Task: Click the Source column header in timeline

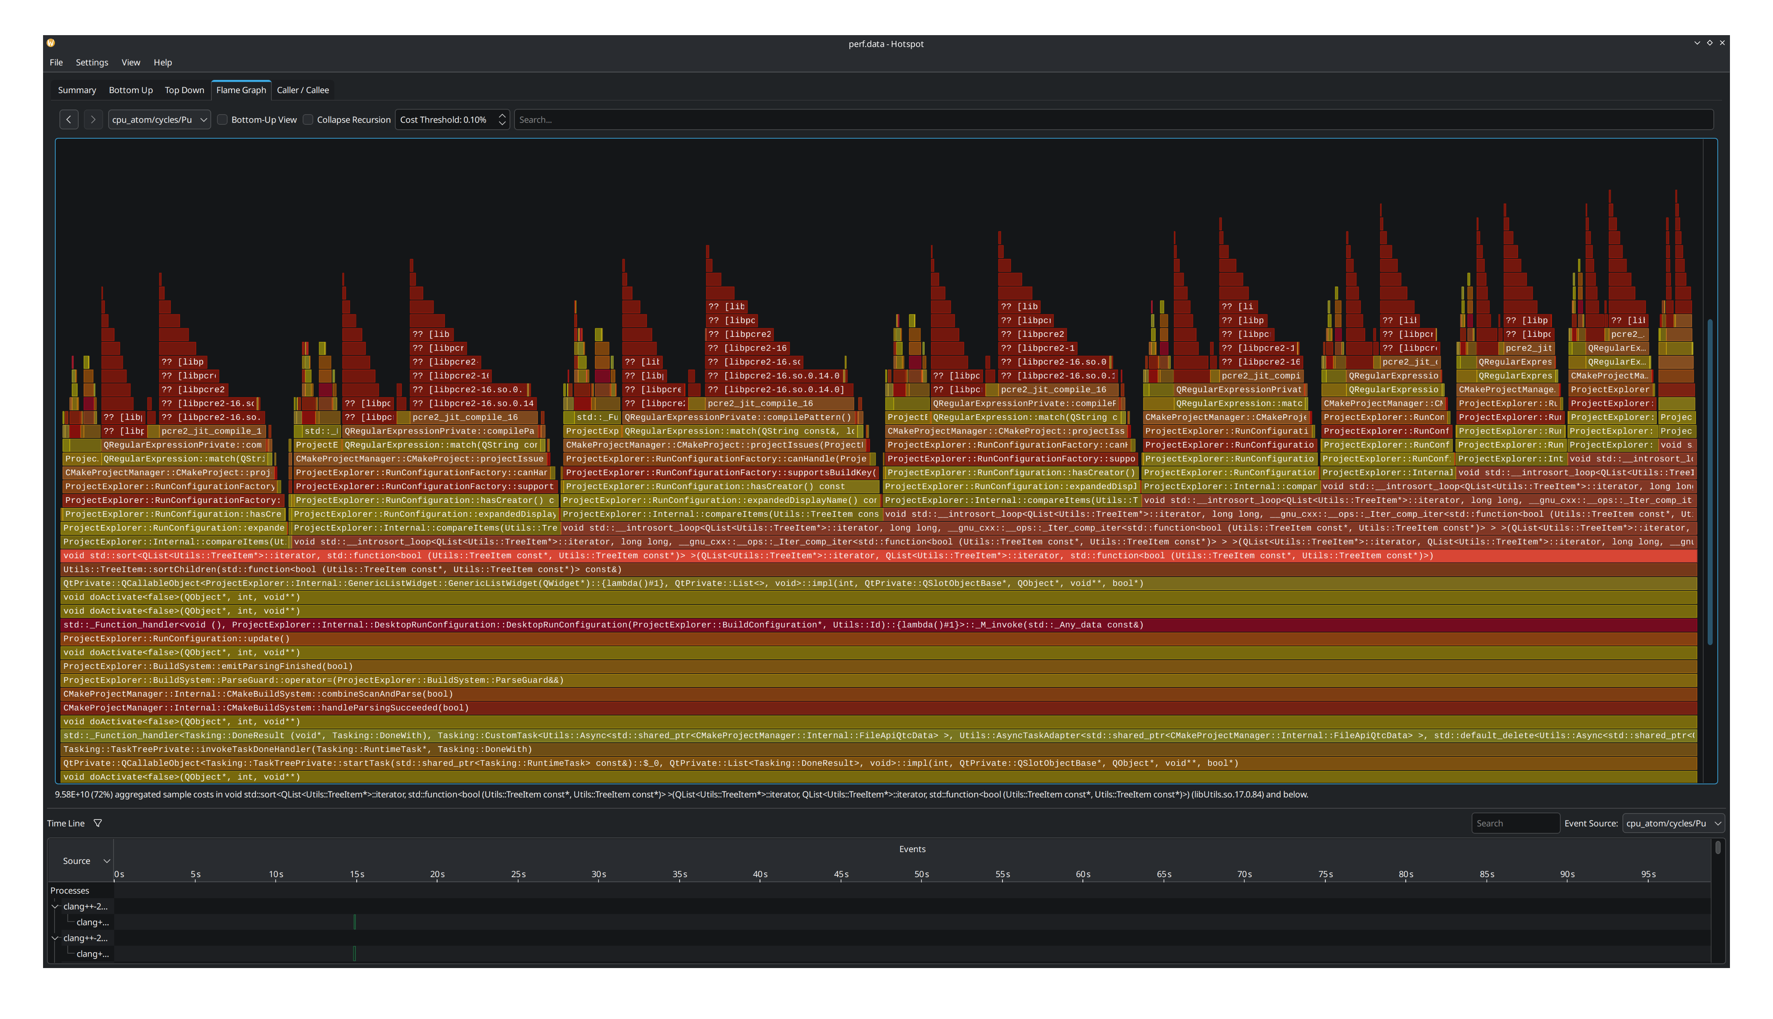Action: (x=77, y=861)
